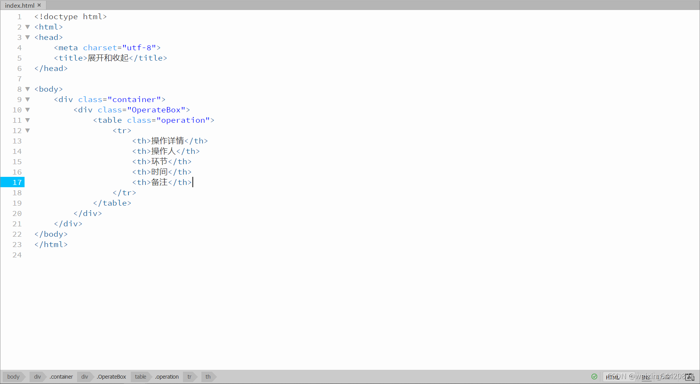The width and height of the screenshot is (700, 384).
Task: Click the closing </tr> tag on line 18
Action: [124, 193]
